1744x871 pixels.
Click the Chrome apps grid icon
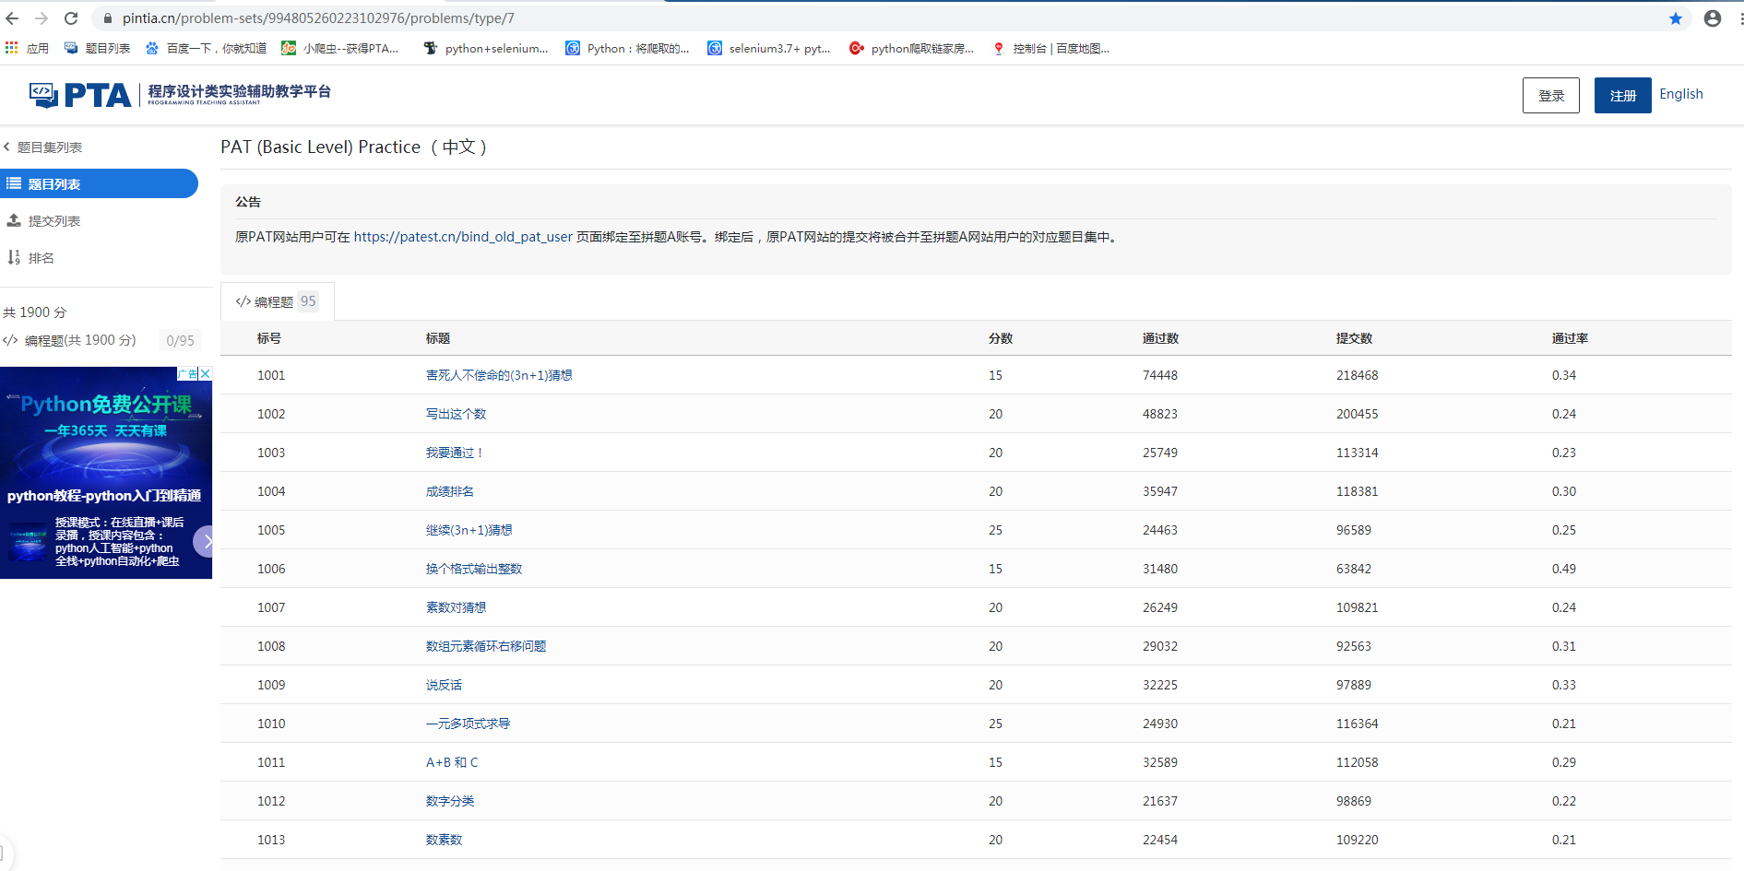[x=11, y=48]
